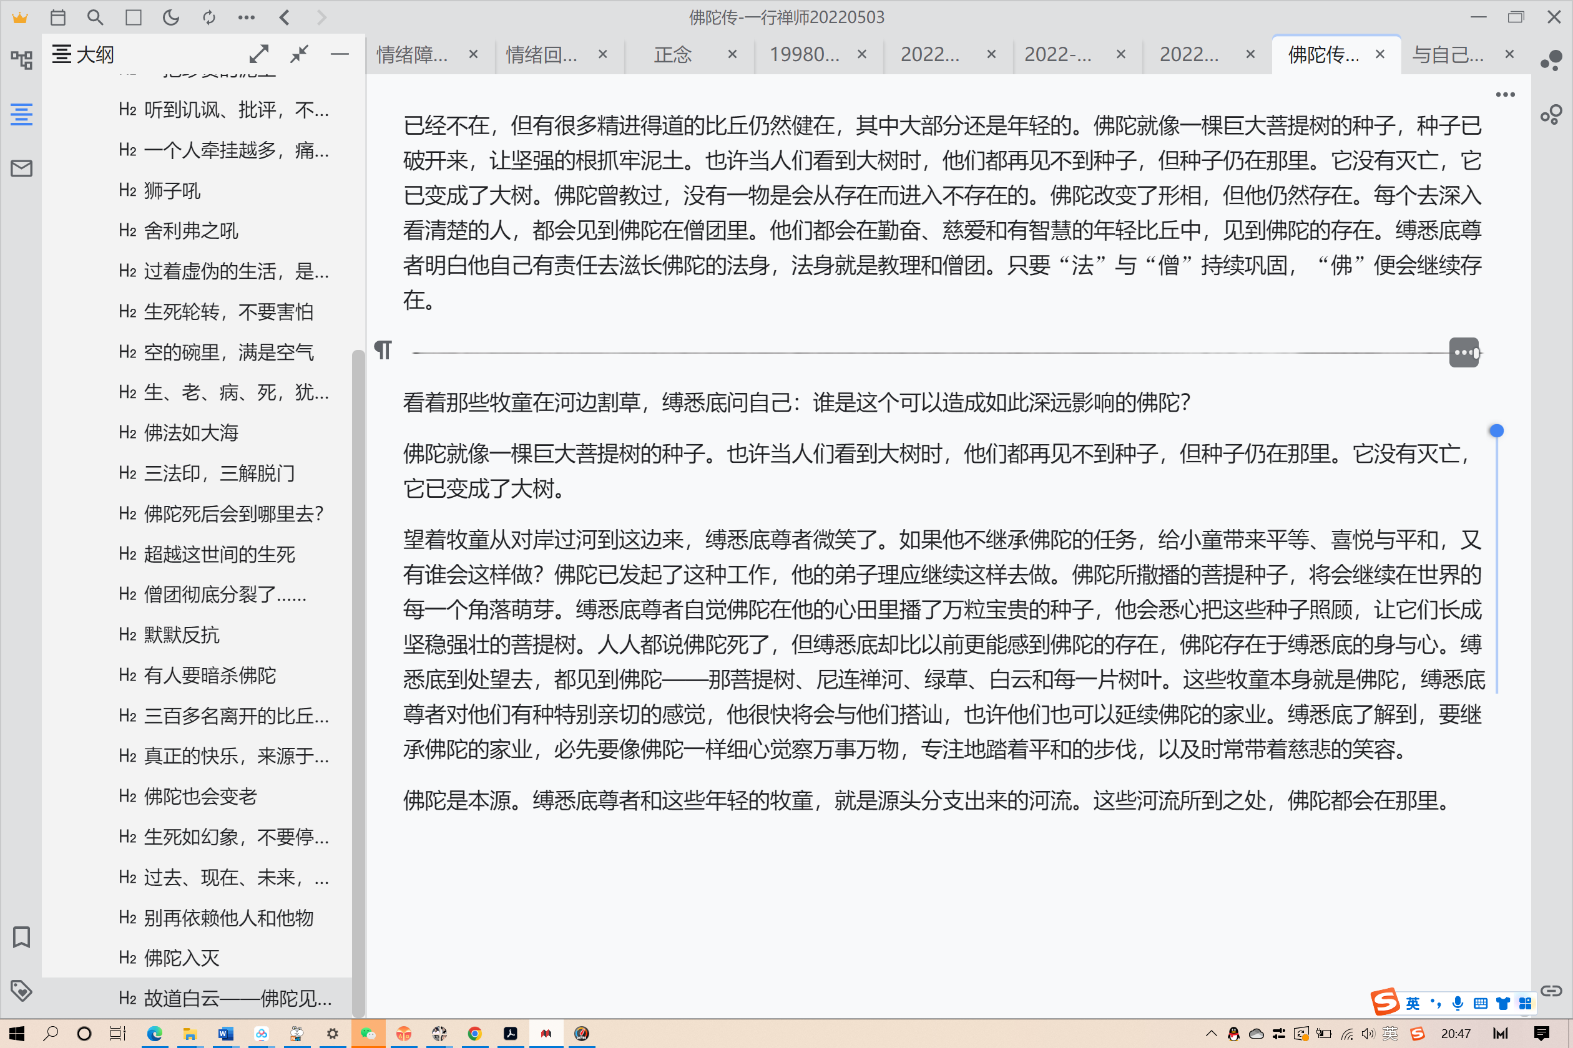
Task: Toggle dark mode with the moon icon
Action: (170, 18)
